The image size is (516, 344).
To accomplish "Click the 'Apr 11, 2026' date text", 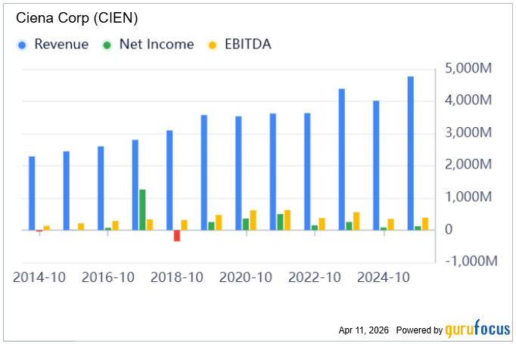I will pyautogui.click(x=364, y=330).
